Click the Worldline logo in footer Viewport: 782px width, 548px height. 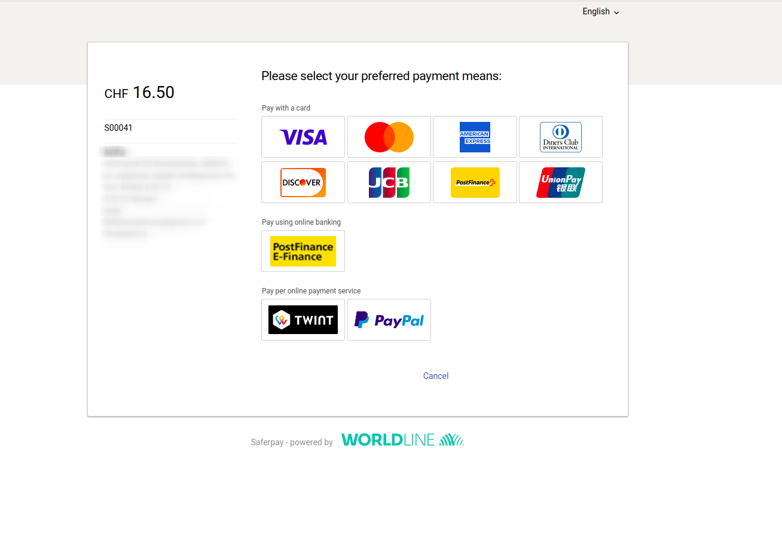(402, 440)
